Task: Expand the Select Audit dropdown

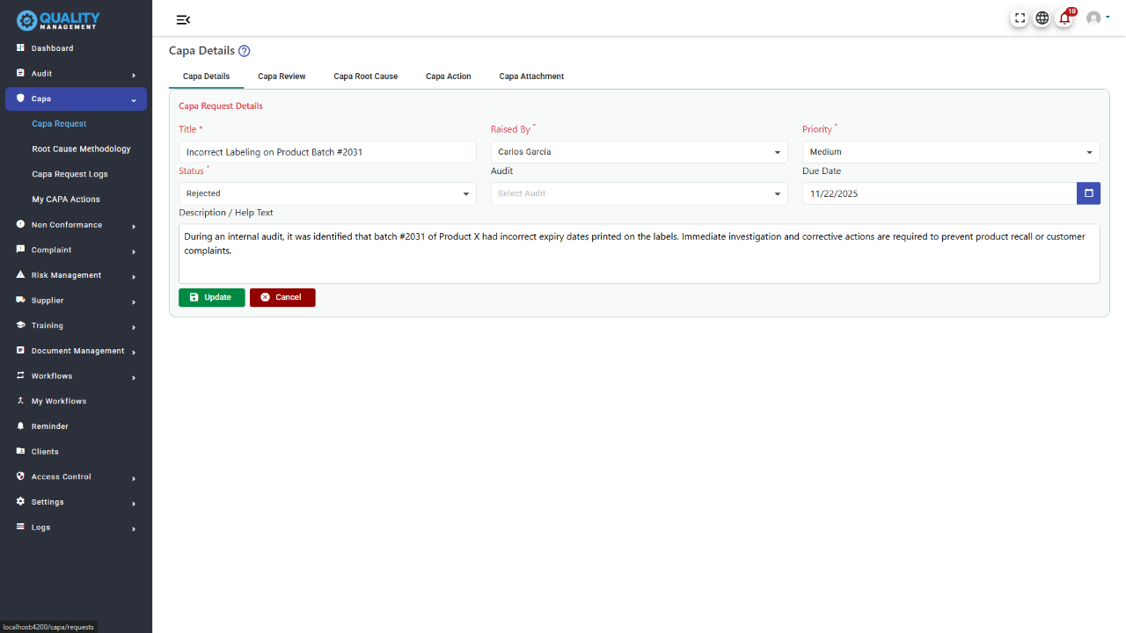Action: pos(639,193)
